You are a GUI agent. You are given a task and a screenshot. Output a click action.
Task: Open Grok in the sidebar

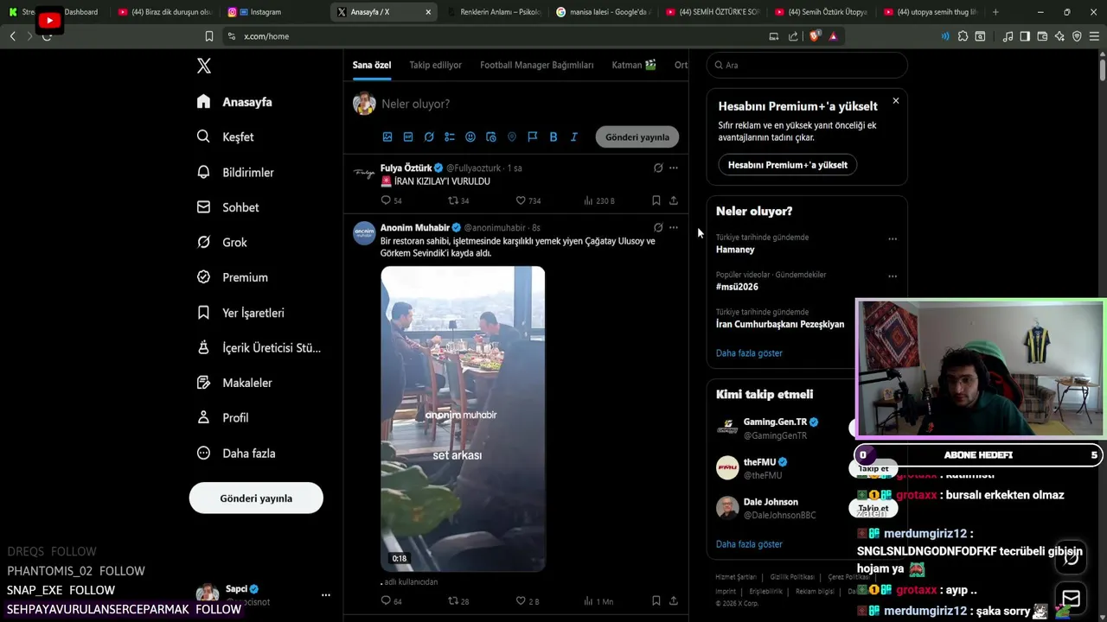coord(222,242)
